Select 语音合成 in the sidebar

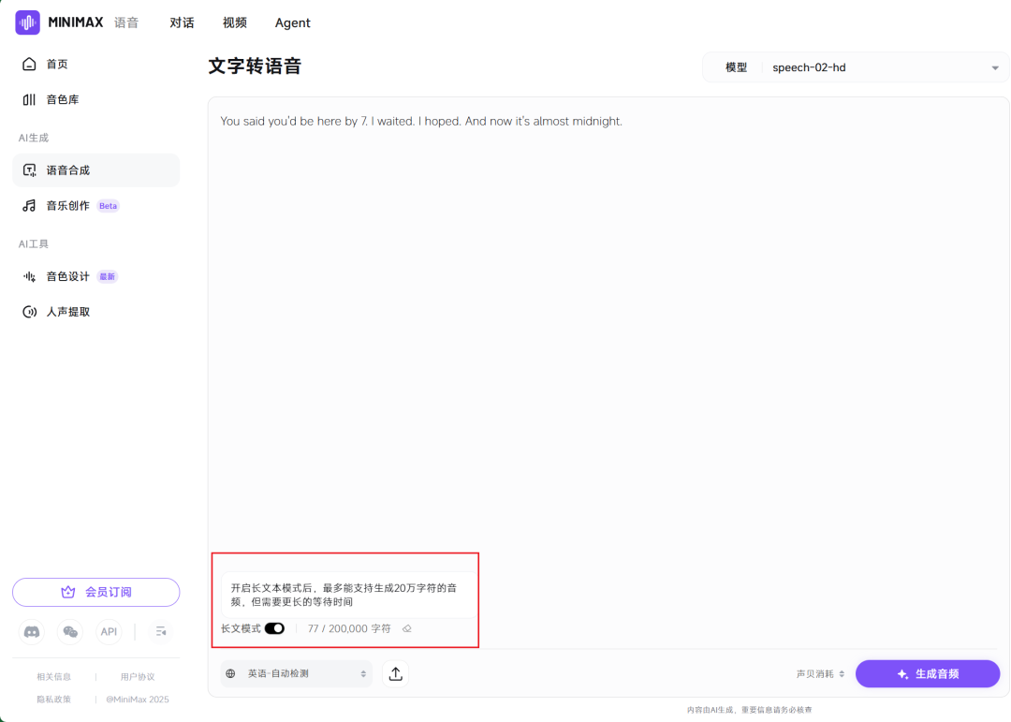click(x=66, y=170)
